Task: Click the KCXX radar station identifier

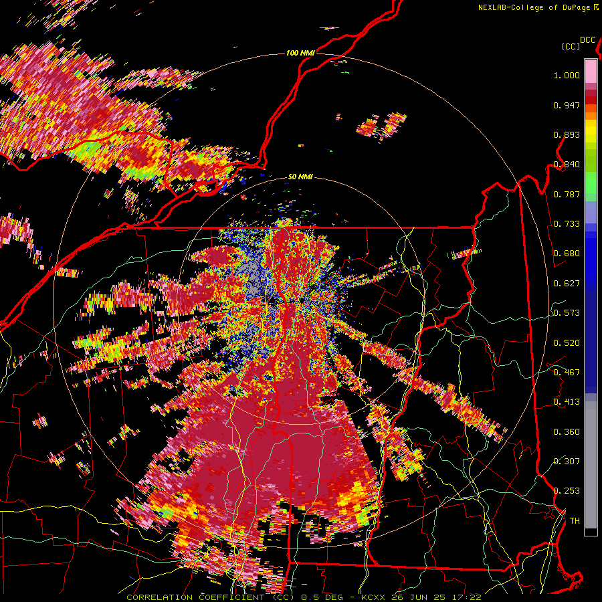Action: [373, 597]
